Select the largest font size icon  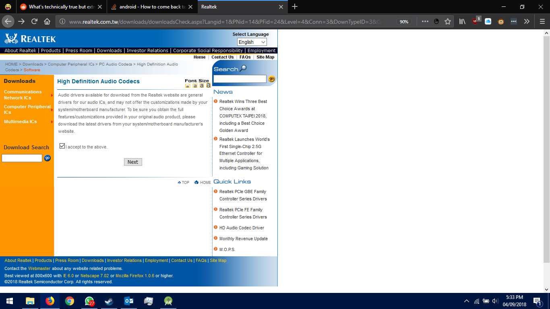(208, 85)
